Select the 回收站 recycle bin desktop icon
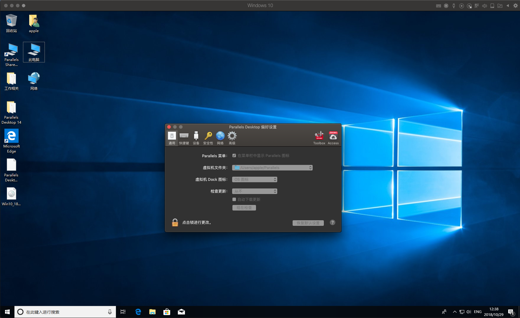This screenshot has height=318, width=520. 12,23
